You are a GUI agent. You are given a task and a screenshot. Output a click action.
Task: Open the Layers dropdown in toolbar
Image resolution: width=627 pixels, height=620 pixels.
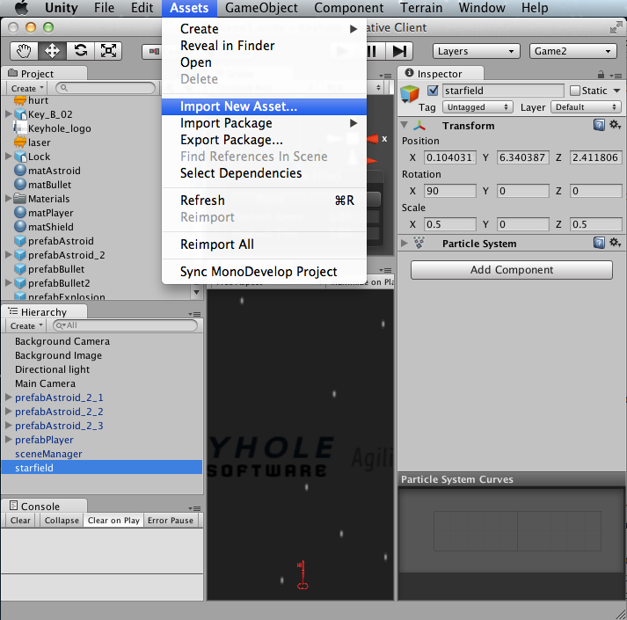click(477, 51)
